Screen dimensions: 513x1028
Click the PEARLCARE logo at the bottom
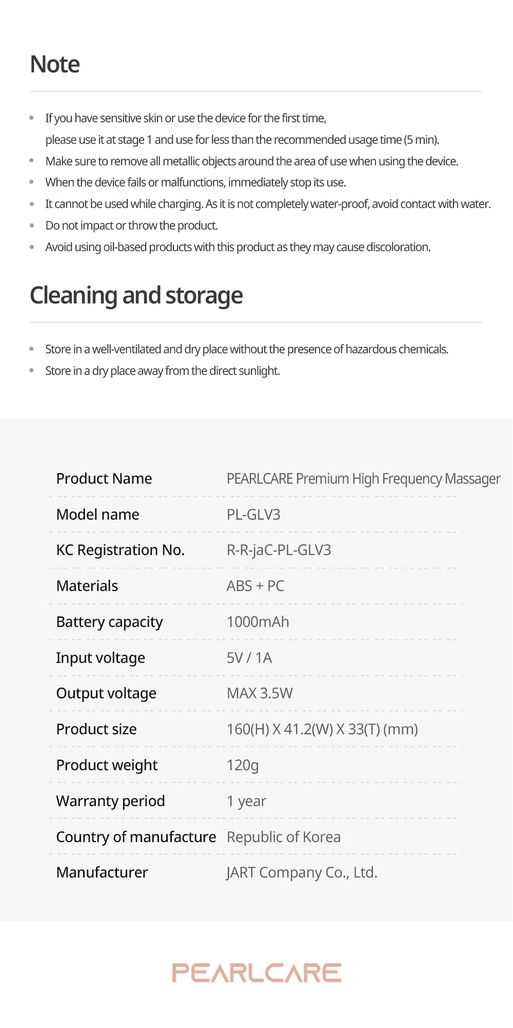pyautogui.click(x=256, y=973)
